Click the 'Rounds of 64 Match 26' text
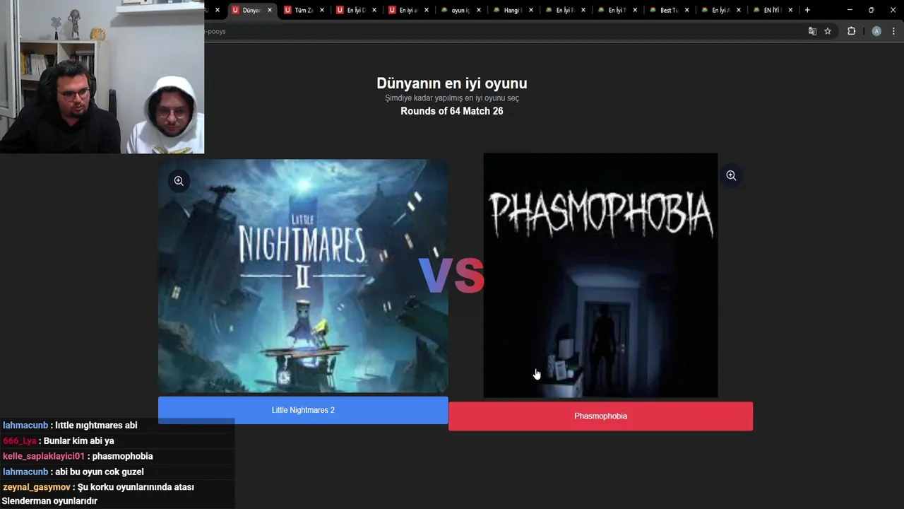The width and height of the screenshot is (904, 509). [452, 111]
